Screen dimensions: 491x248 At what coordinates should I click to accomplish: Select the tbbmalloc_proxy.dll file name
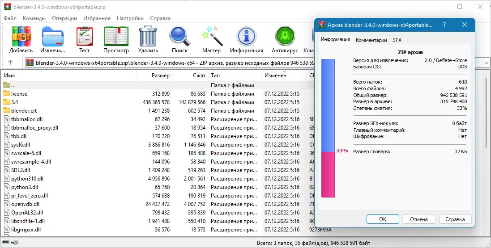coord(34,128)
